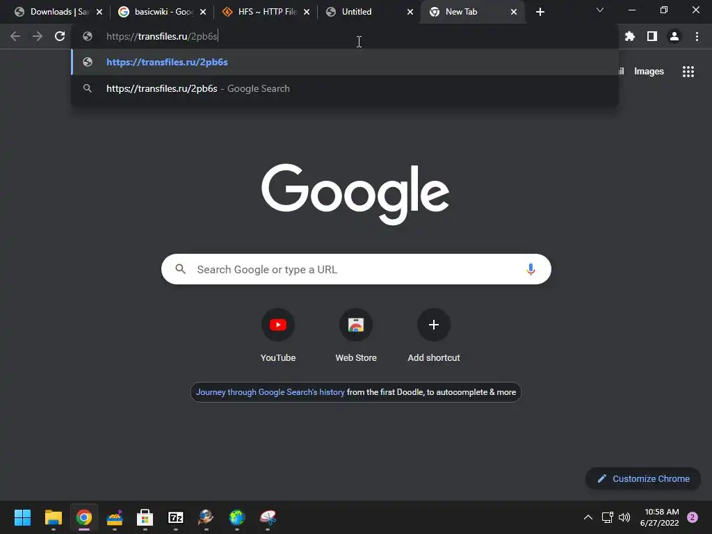Click the Customize Chrome button
Screen dimensions: 712x534
pyautogui.click(x=643, y=478)
